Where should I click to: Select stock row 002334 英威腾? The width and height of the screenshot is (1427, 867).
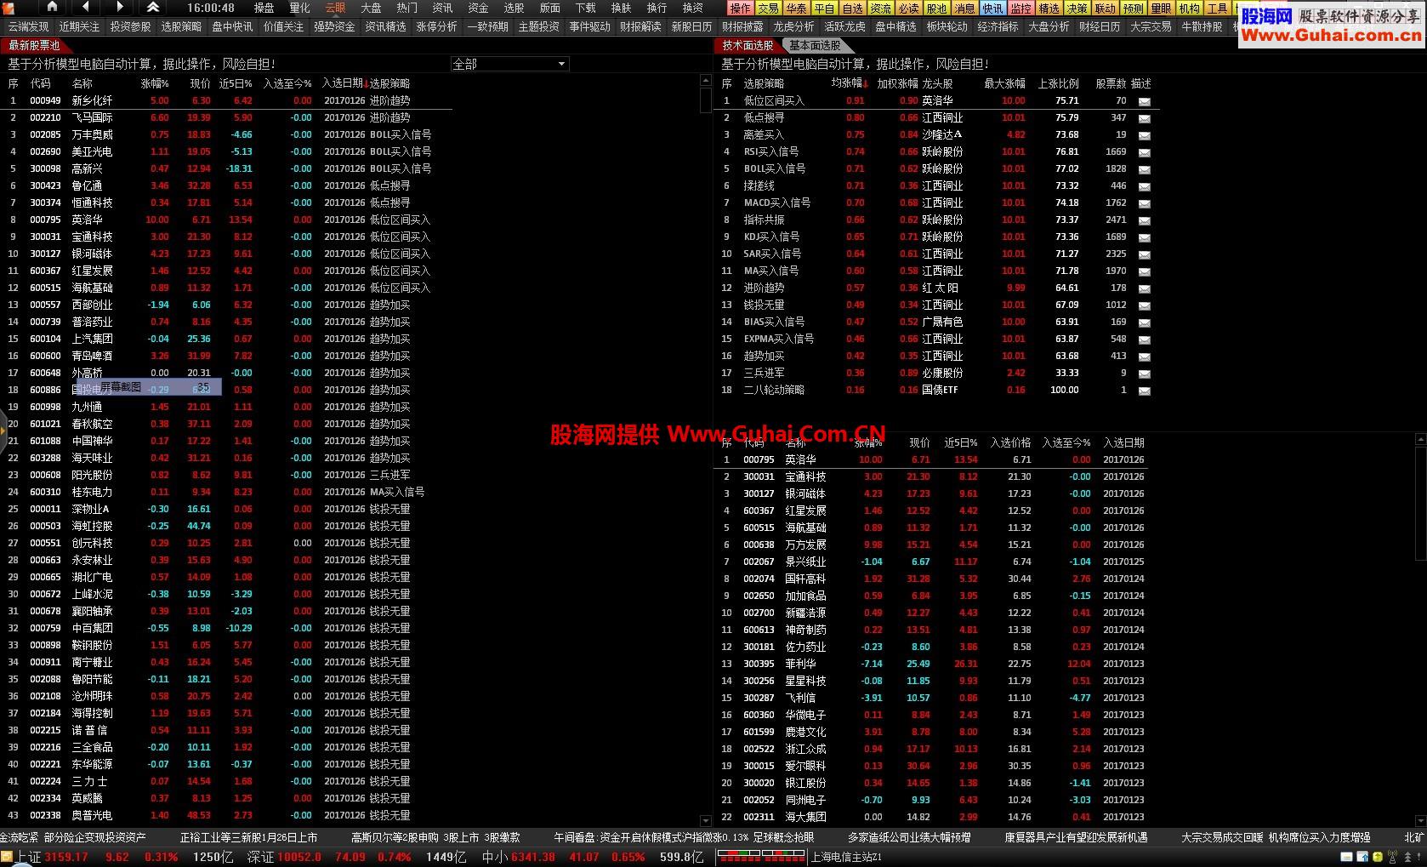225,798
